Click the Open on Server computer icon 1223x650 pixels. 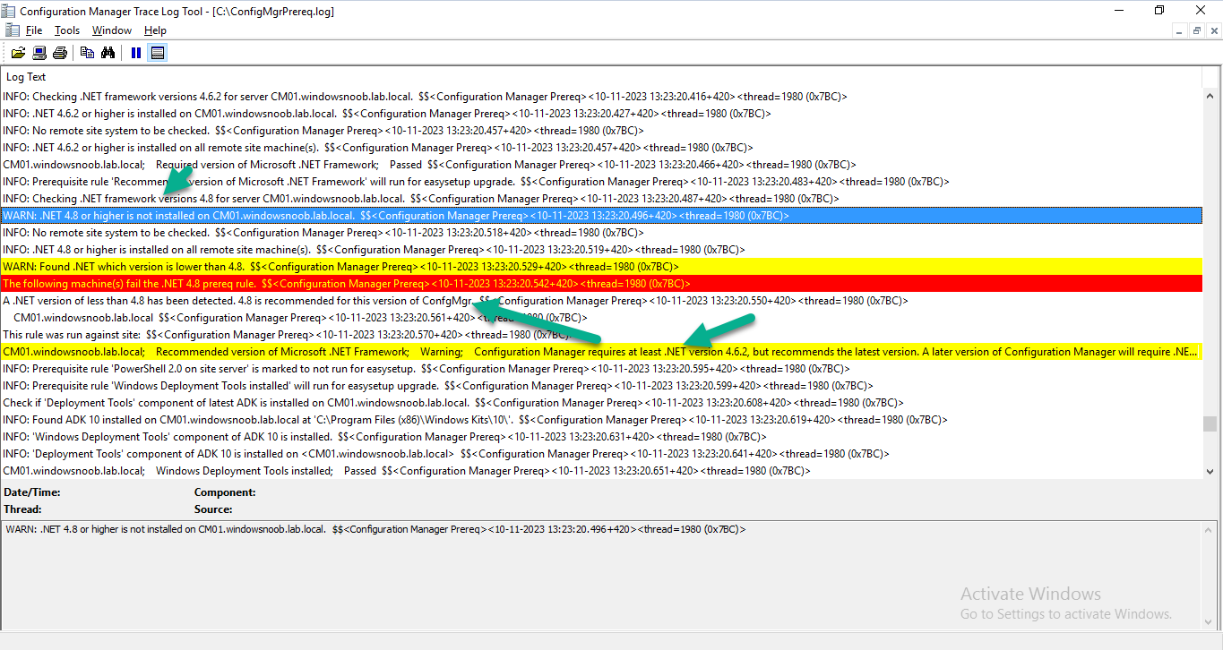[x=39, y=53]
